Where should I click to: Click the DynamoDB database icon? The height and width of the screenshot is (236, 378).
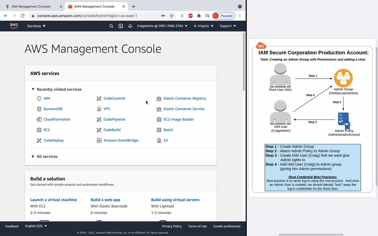tap(39, 109)
